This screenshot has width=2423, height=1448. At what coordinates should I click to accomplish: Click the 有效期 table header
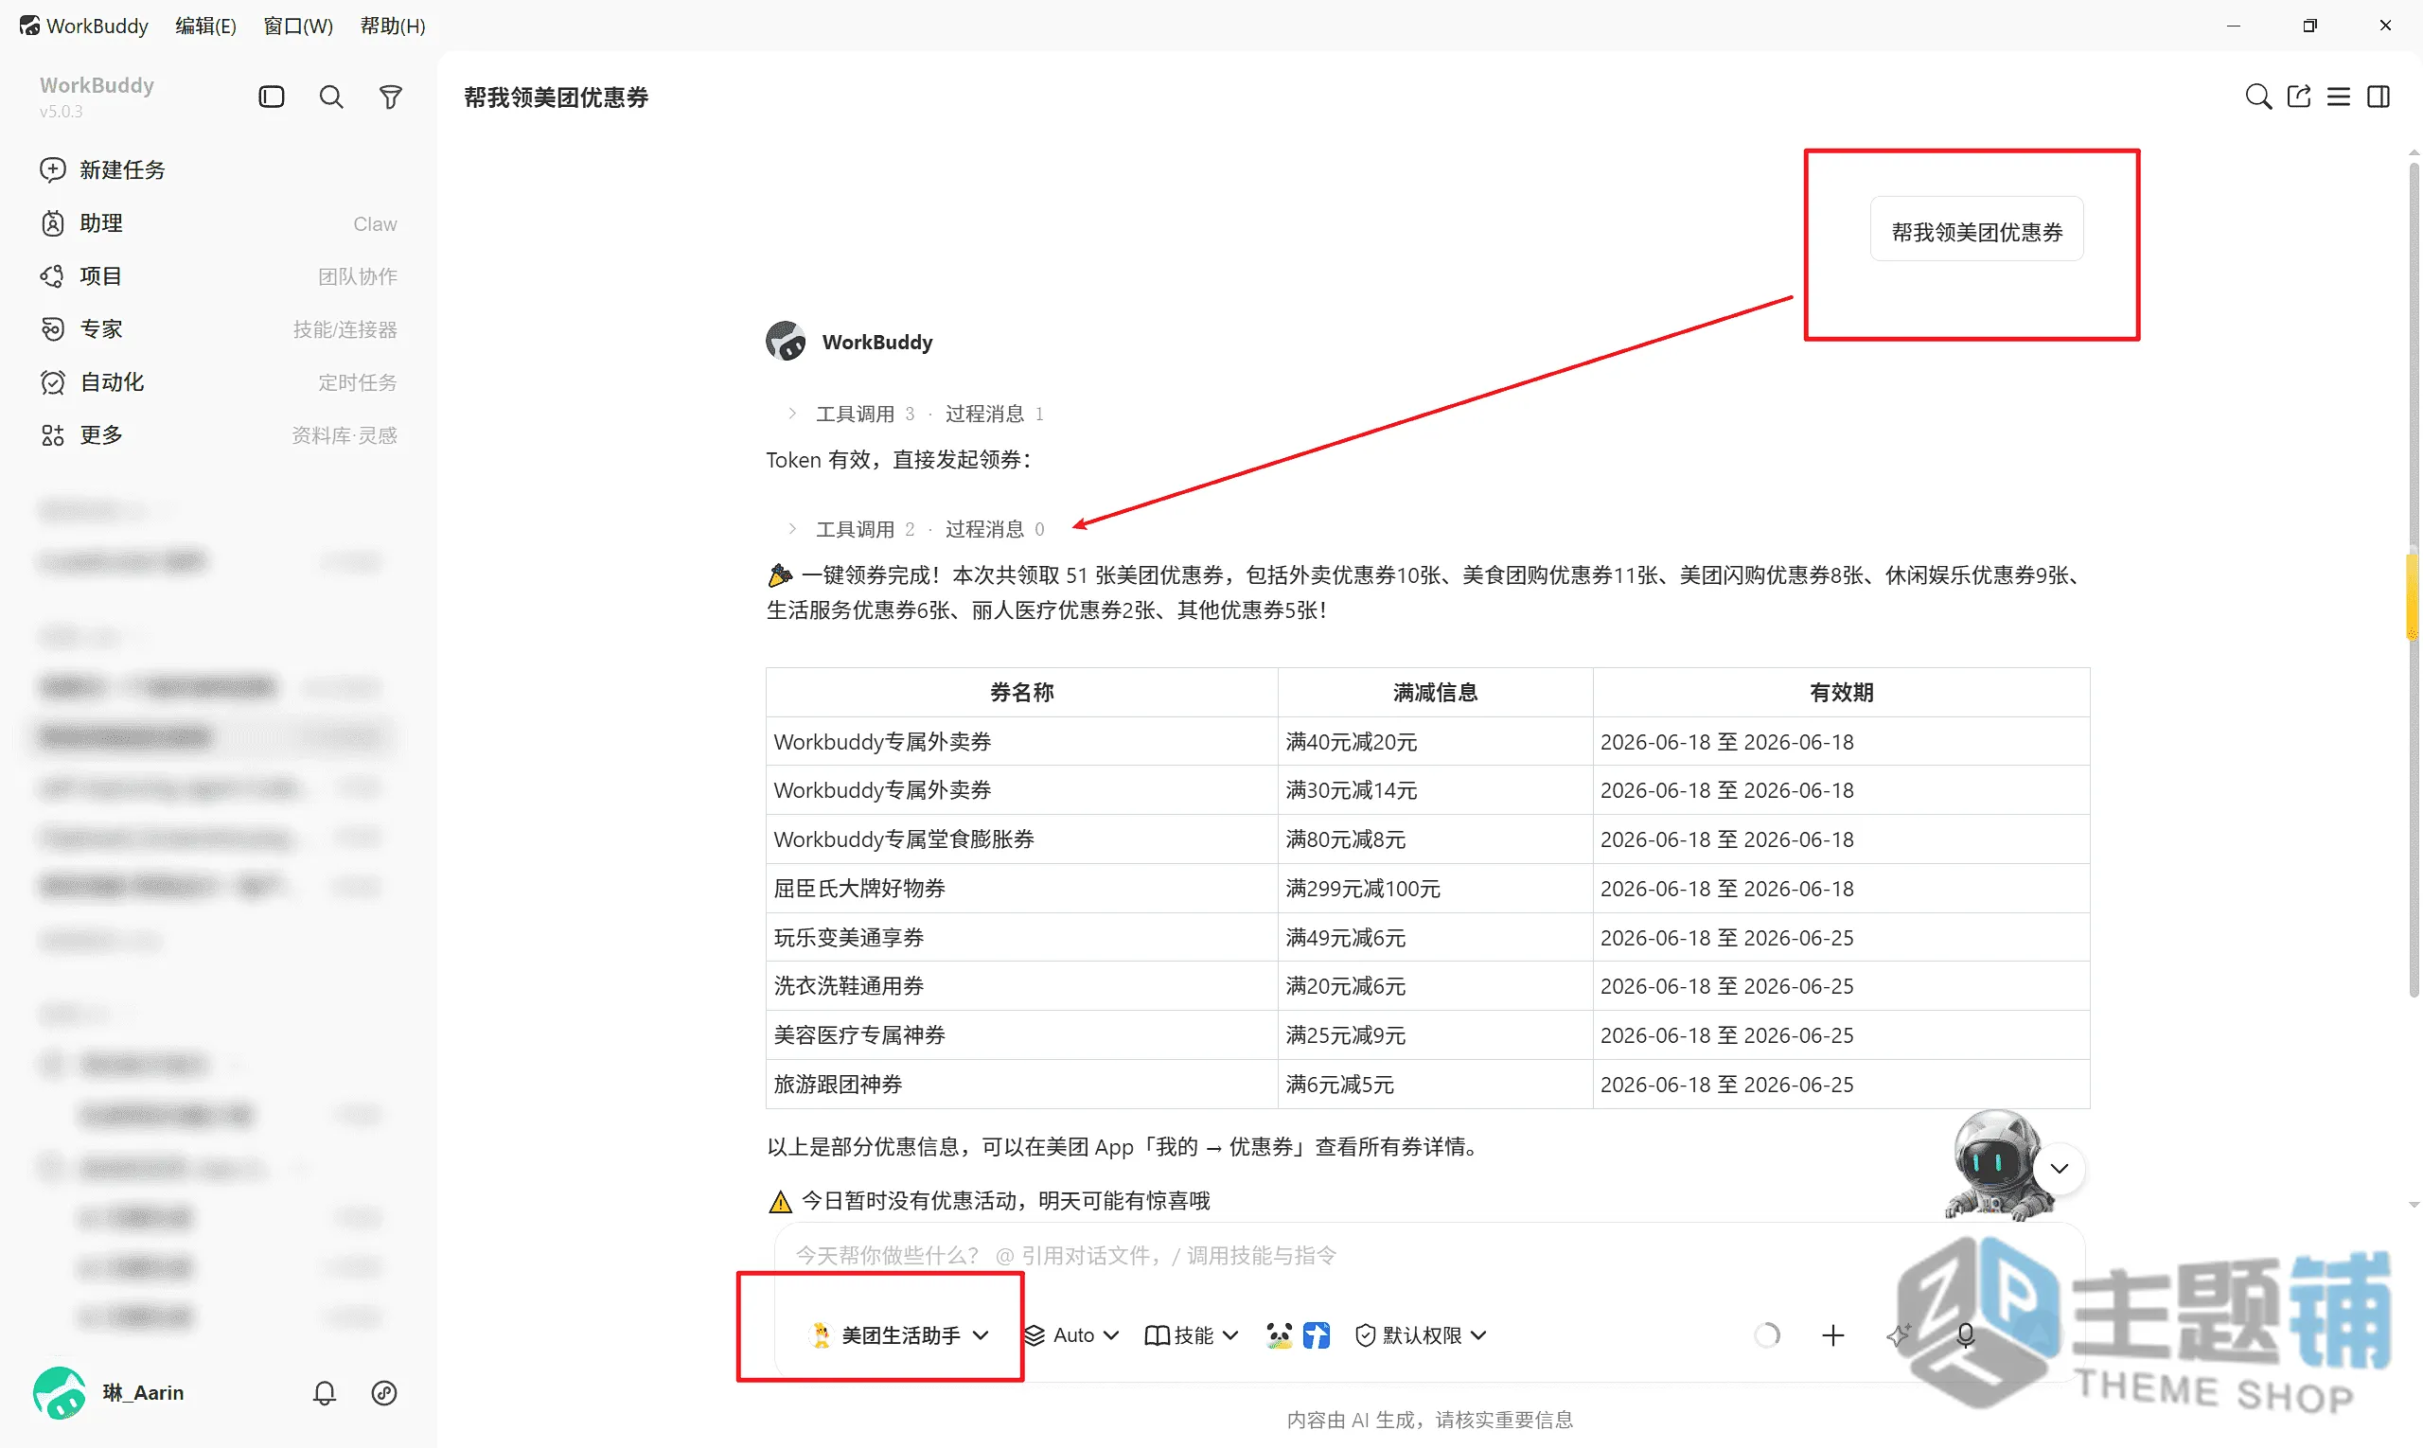pyautogui.click(x=1842, y=692)
